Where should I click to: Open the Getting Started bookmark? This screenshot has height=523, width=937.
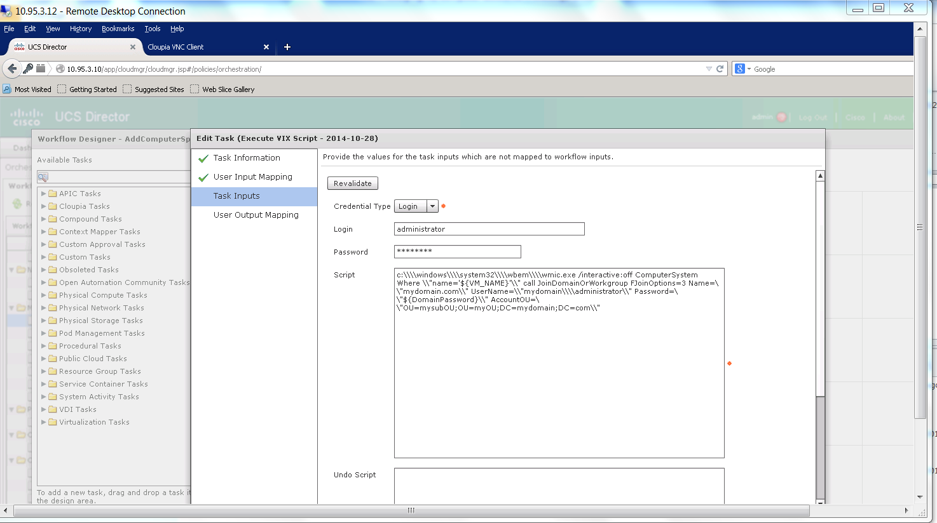click(87, 89)
